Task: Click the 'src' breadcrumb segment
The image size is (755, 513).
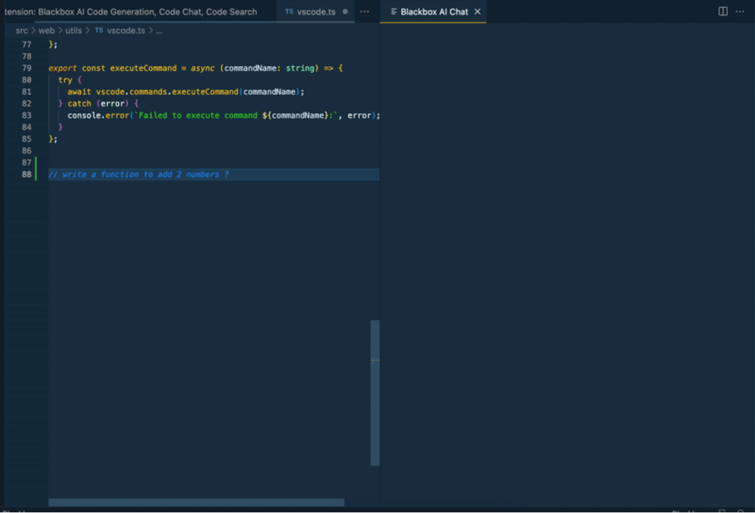Action: point(22,30)
